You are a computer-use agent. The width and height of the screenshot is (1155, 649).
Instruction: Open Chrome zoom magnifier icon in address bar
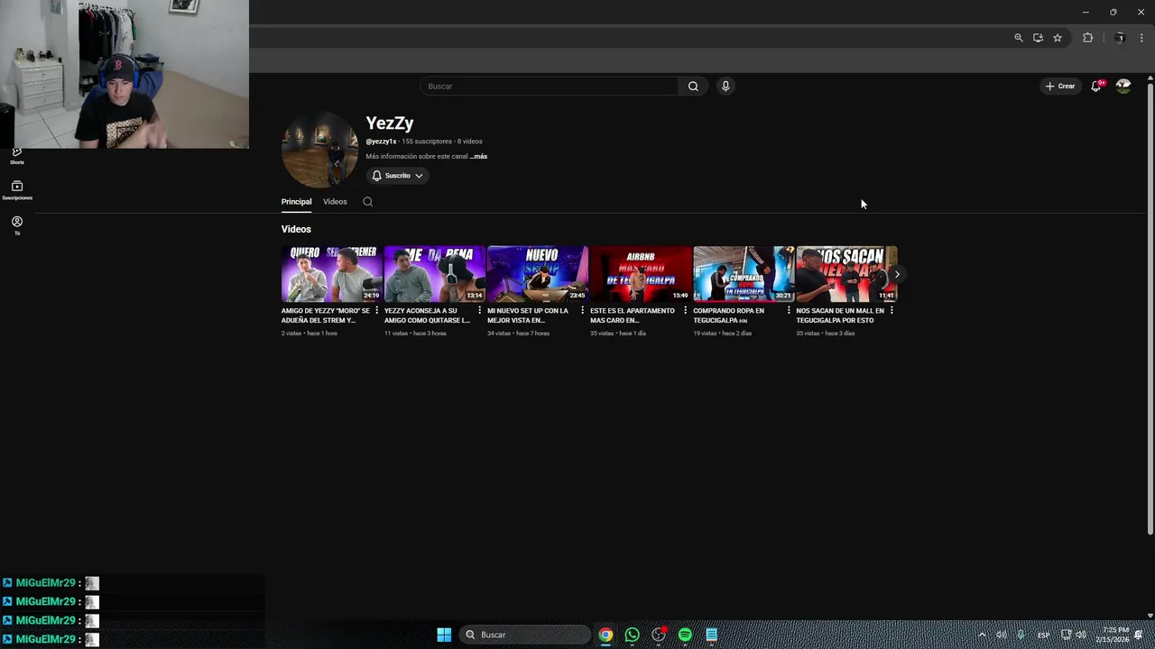tap(1019, 38)
